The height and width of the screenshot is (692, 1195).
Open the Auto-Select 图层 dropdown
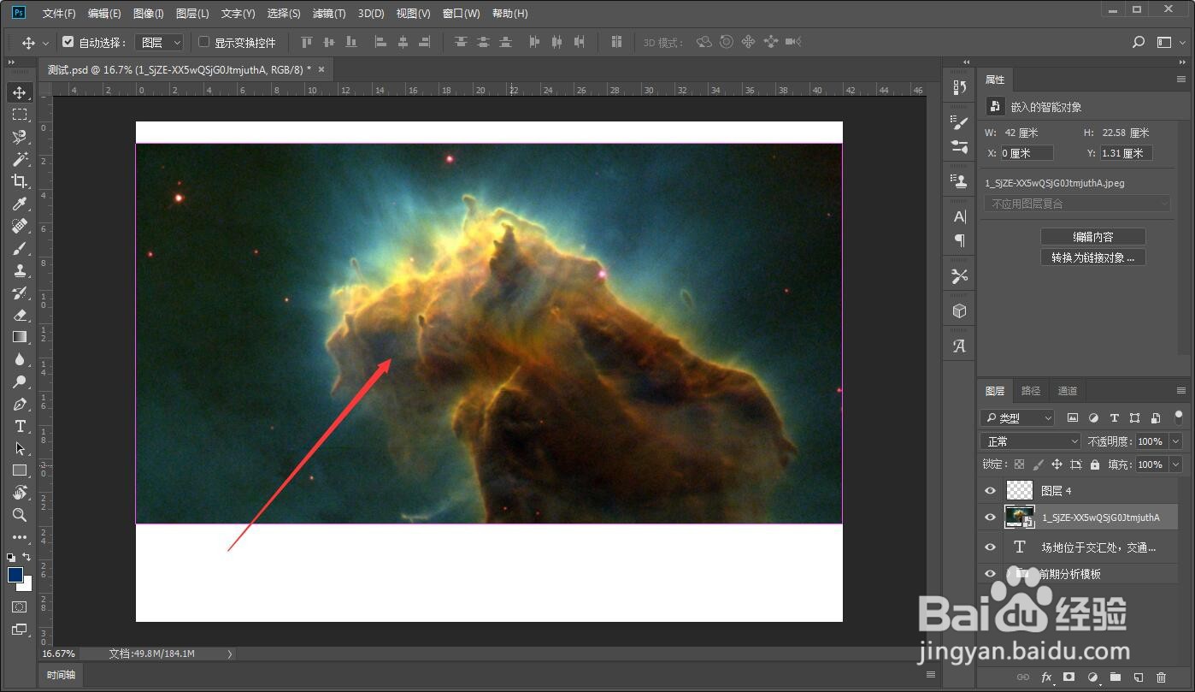tap(160, 42)
